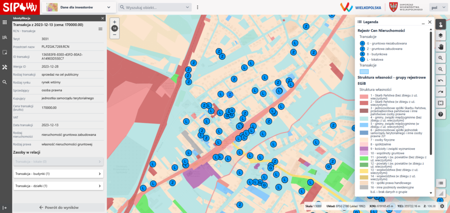Open the Dane dla inwestorów map selector
This screenshot has width=450, height=213.
click(x=79, y=7)
